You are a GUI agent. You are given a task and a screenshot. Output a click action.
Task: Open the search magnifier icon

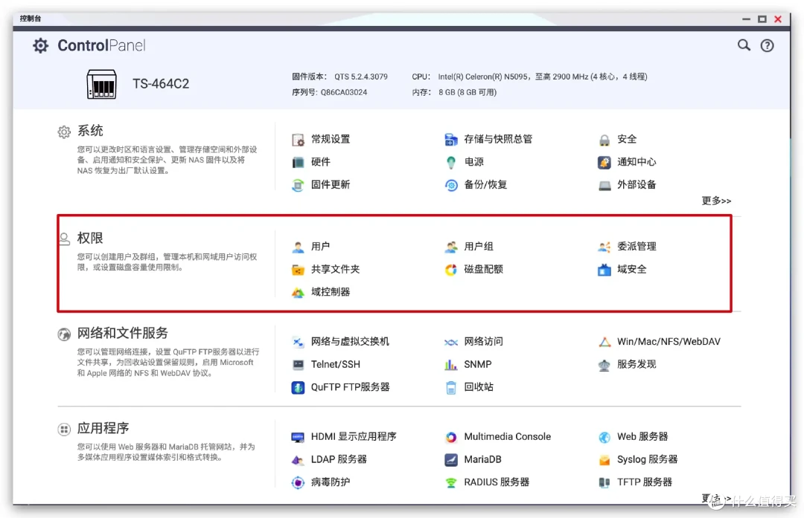[x=744, y=45]
